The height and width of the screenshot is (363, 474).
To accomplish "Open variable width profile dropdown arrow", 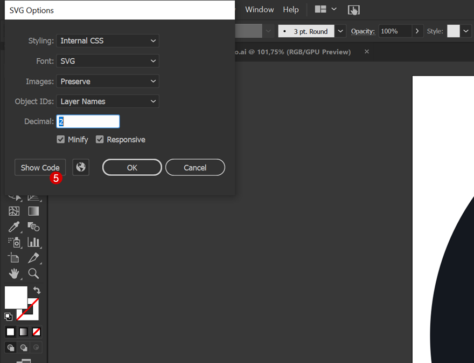I will click(268, 31).
